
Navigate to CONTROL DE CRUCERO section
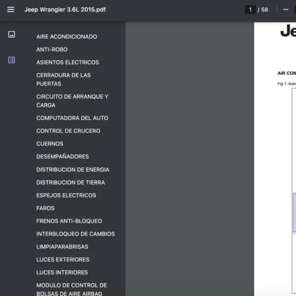(68, 131)
